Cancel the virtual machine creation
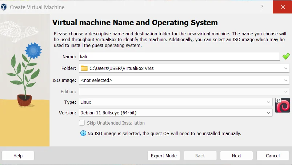The width and height of the screenshot is (292, 165). (273, 156)
